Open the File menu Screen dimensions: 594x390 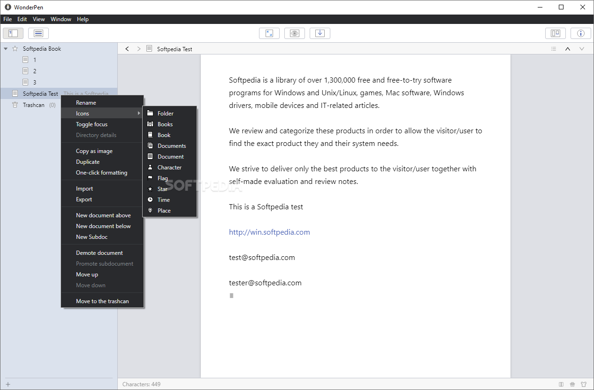(8, 19)
